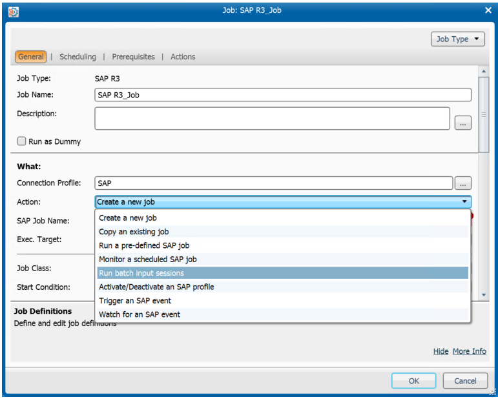Click the scrollbar up arrow

[483, 72]
